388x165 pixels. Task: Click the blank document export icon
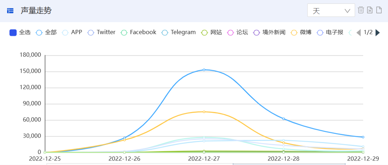pos(379,10)
